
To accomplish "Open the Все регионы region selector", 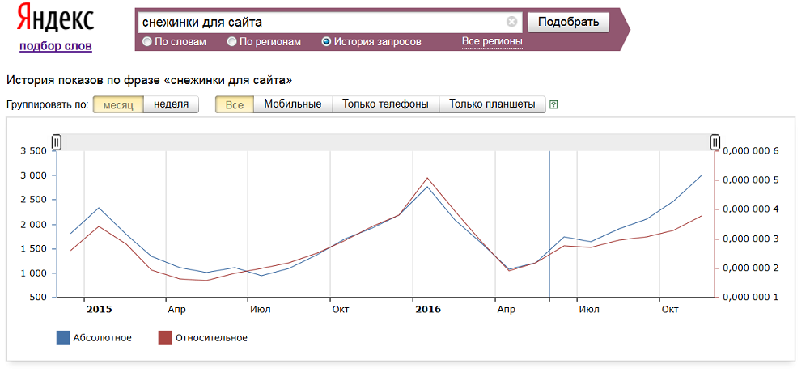I will tap(492, 41).
